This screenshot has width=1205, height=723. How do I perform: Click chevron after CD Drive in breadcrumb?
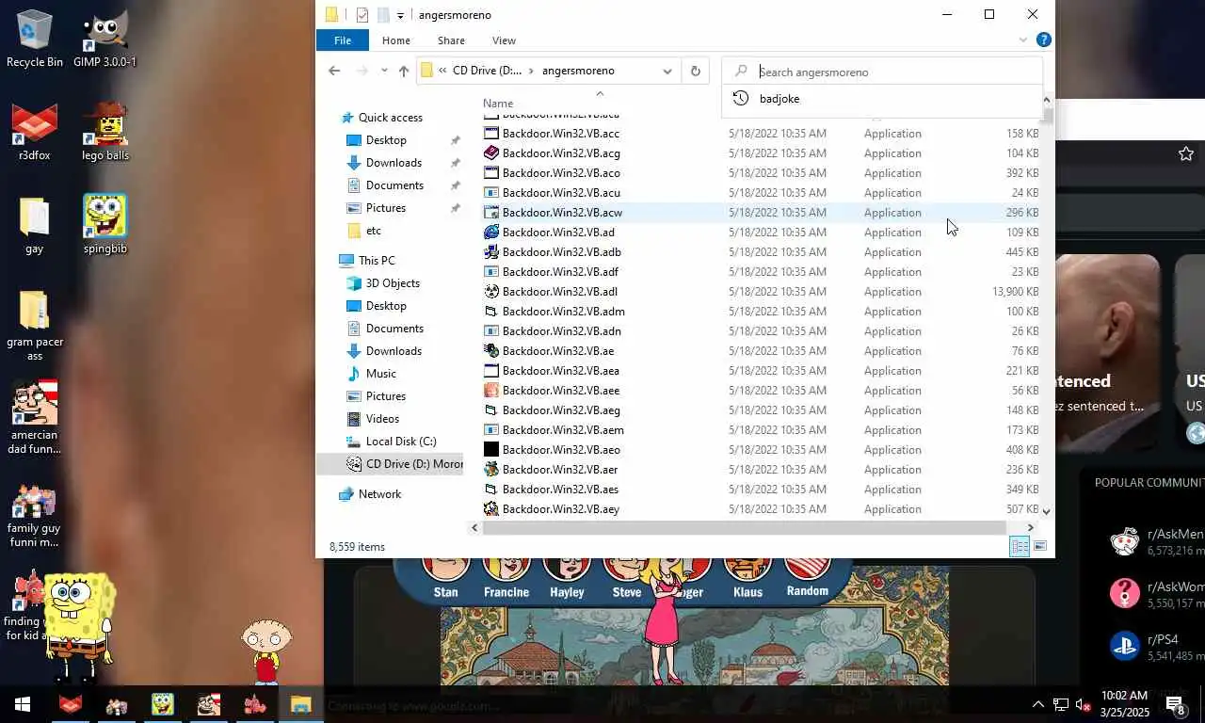532,71
